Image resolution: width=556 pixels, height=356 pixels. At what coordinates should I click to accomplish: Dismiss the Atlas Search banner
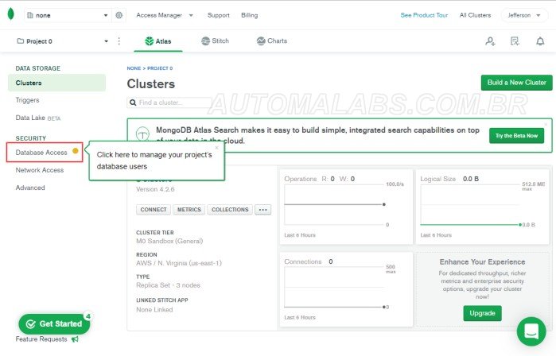[546, 124]
